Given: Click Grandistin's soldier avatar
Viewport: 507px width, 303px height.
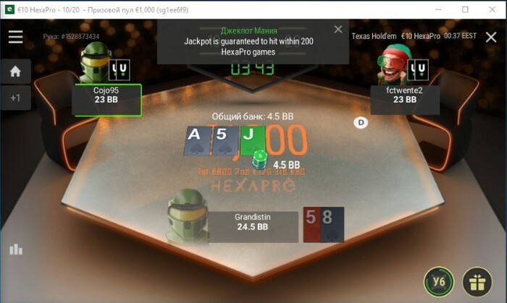Looking at the screenshot, I should 188,216.
